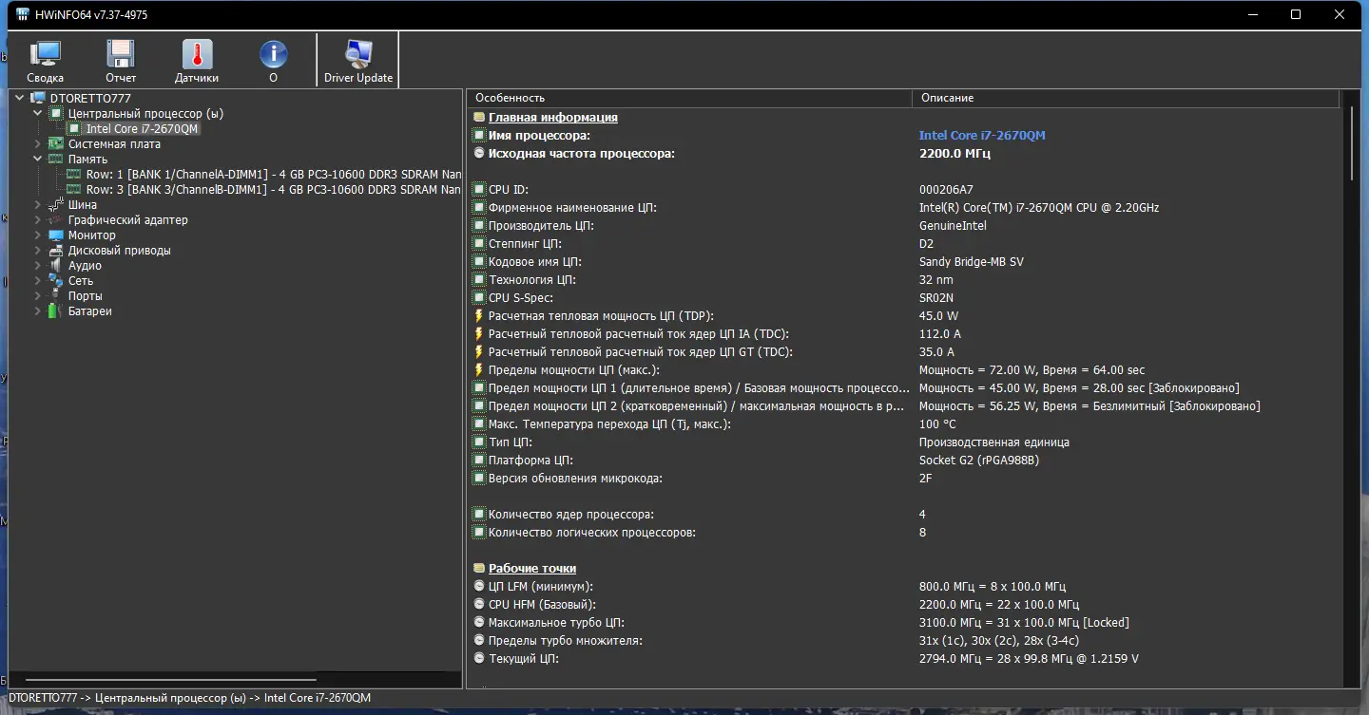Click the Особенность column header
Viewport: 1369px width, 715px height.
pyautogui.click(x=689, y=98)
